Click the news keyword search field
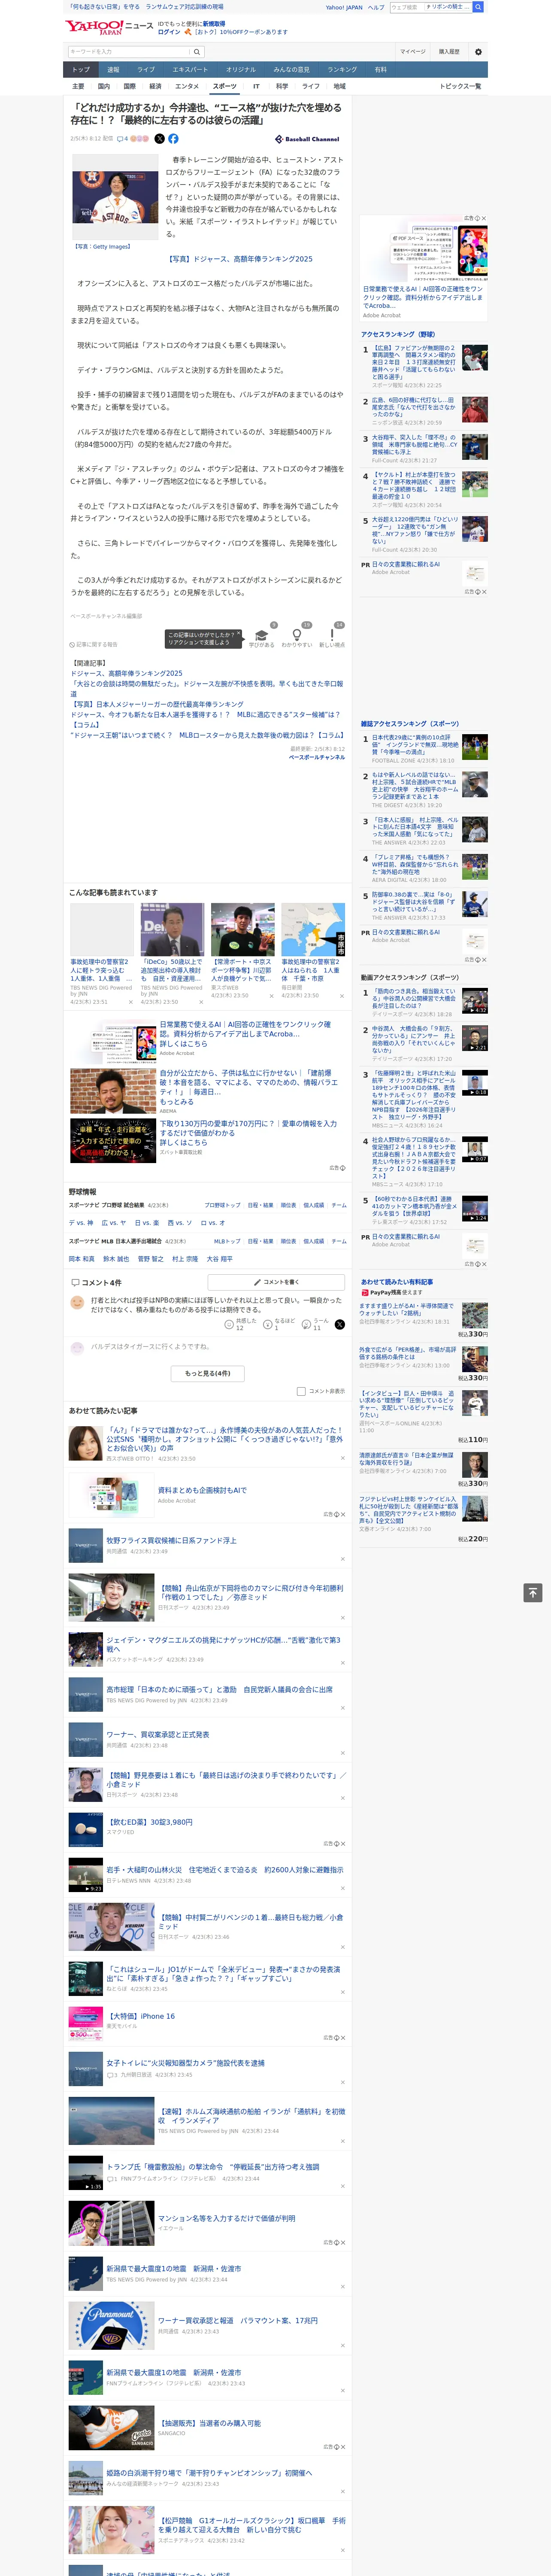This screenshot has width=551, height=2576. click(129, 52)
